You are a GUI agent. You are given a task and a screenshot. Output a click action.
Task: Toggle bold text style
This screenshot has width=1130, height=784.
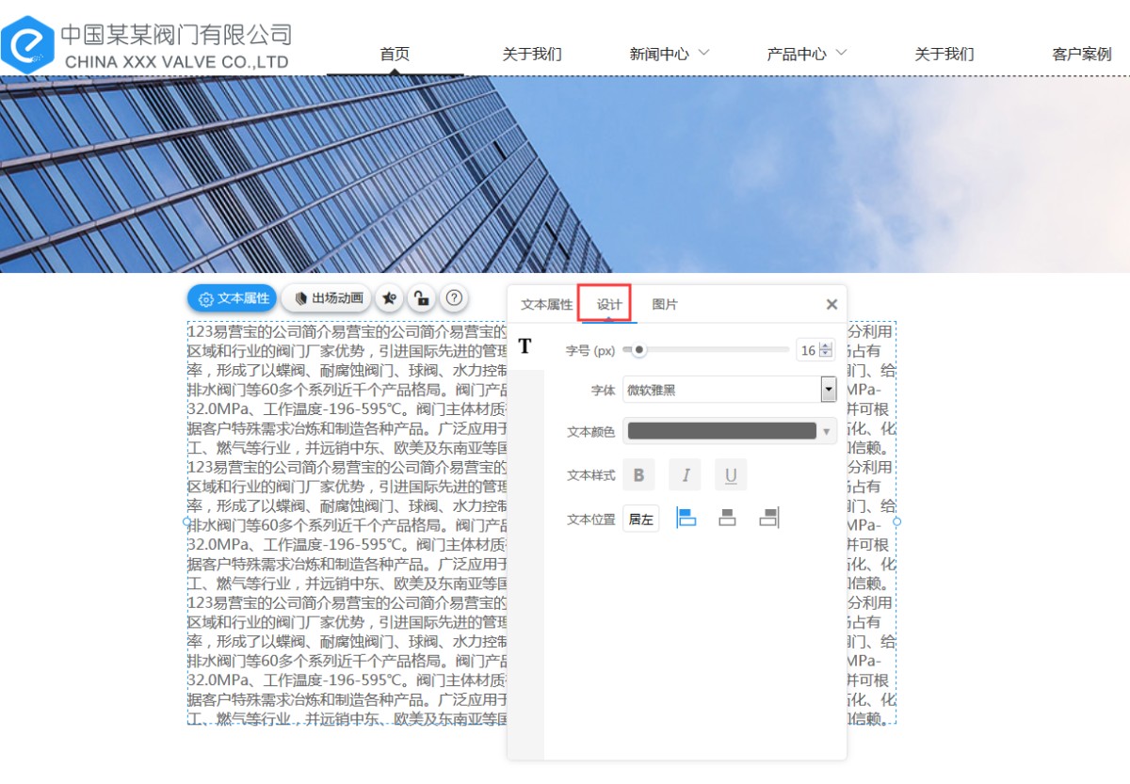[x=638, y=475]
